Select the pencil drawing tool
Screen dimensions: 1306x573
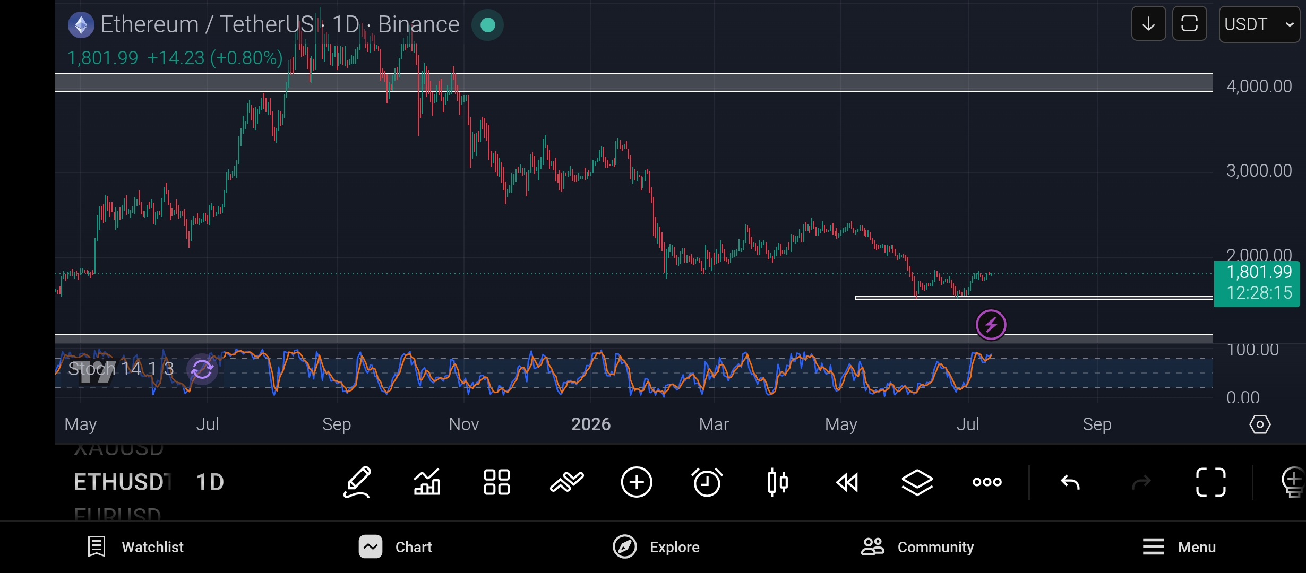[357, 482]
